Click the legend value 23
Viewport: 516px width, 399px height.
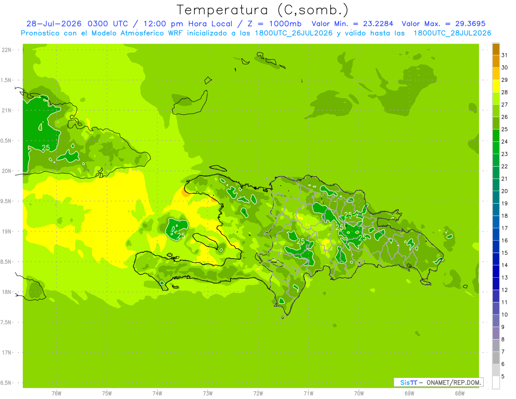click(x=505, y=154)
